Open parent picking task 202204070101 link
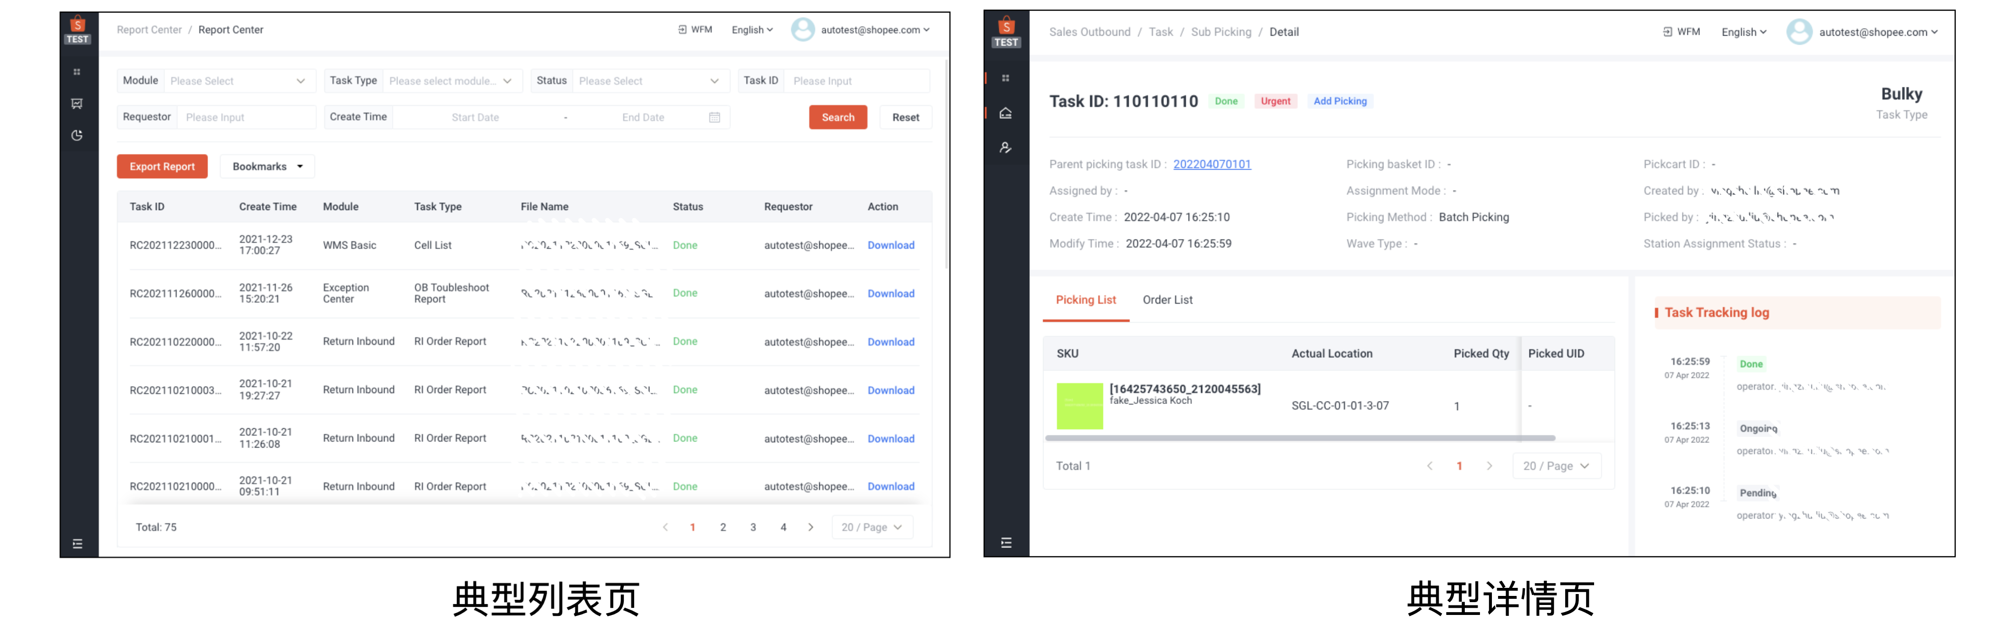The height and width of the screenshot is (633, 2012). (x=1211, y=164)
